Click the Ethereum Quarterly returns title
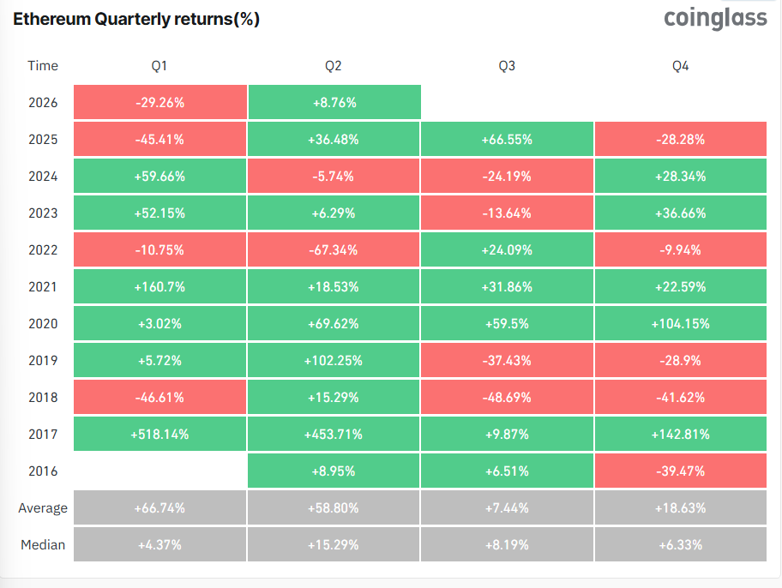782x588 pixels. 136,20
